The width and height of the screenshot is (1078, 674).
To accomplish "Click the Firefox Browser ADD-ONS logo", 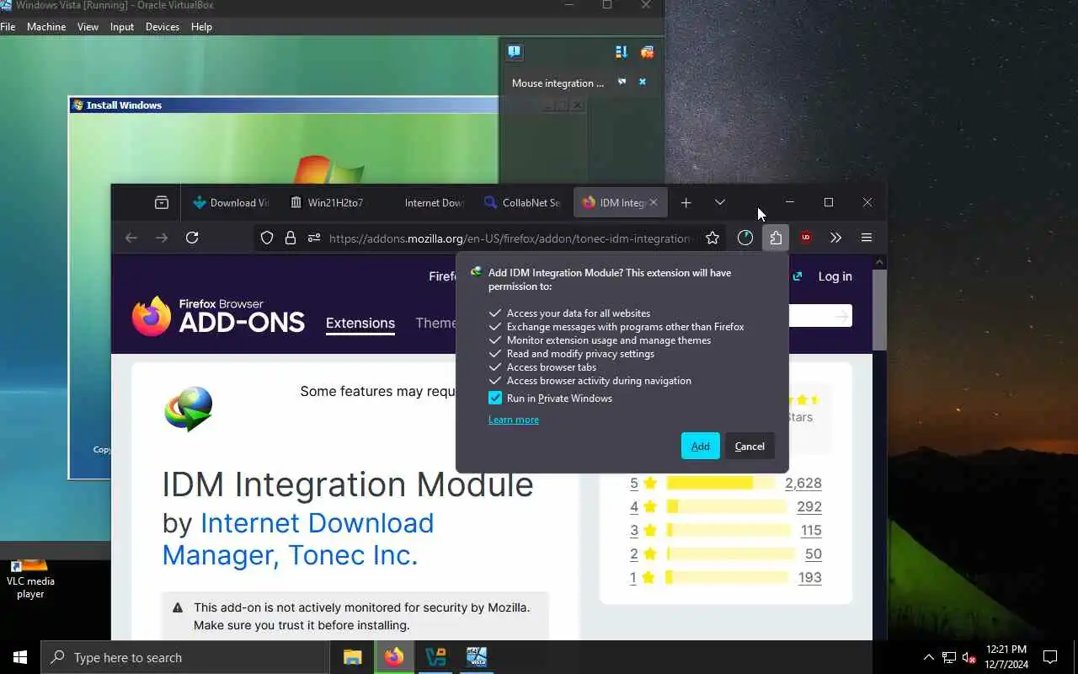I will click(x=218, y=316).
